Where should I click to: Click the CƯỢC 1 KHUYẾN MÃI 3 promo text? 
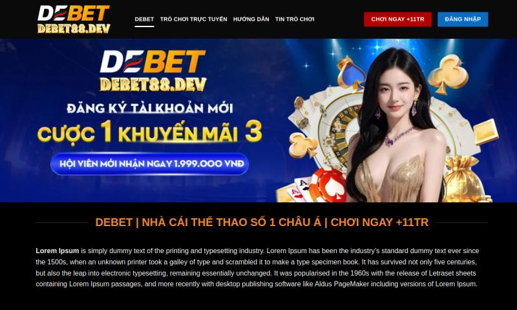point(150,132)
